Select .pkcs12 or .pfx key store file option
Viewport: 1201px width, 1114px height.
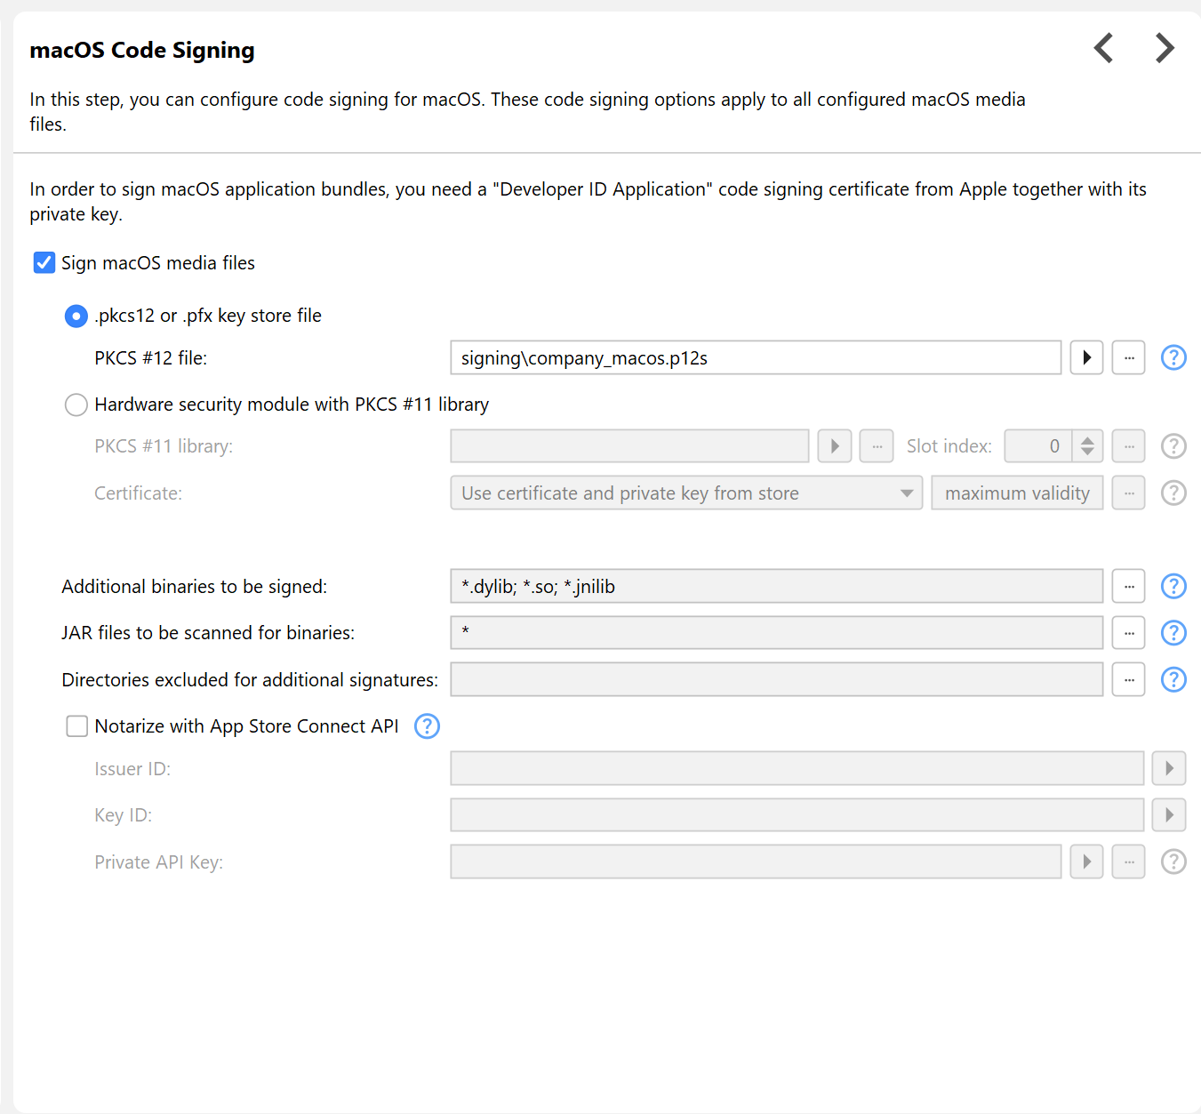pos(76,316)
